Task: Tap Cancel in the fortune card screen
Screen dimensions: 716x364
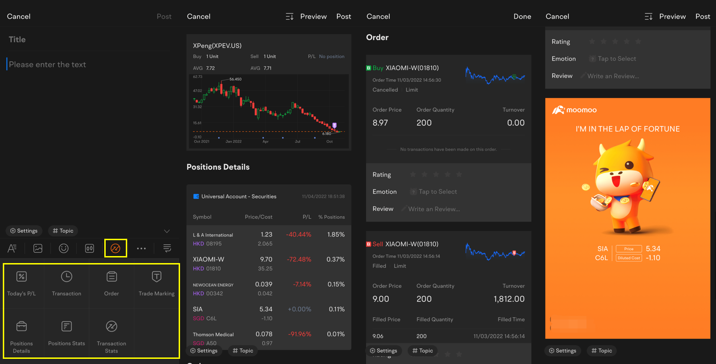Action: pyautogui.click(x=557, y=16)
